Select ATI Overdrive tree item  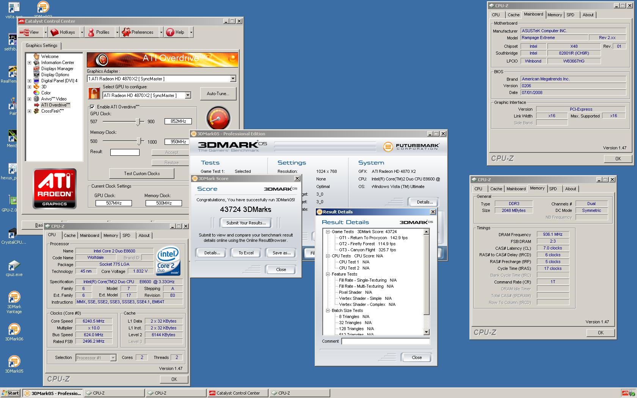point(55,105)
